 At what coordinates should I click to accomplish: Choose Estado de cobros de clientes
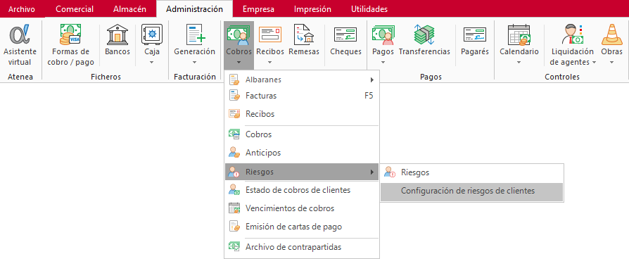[302, 190]
